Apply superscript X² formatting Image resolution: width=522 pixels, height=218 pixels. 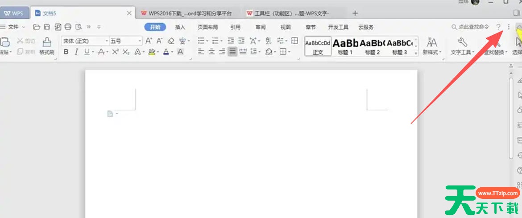115,52
